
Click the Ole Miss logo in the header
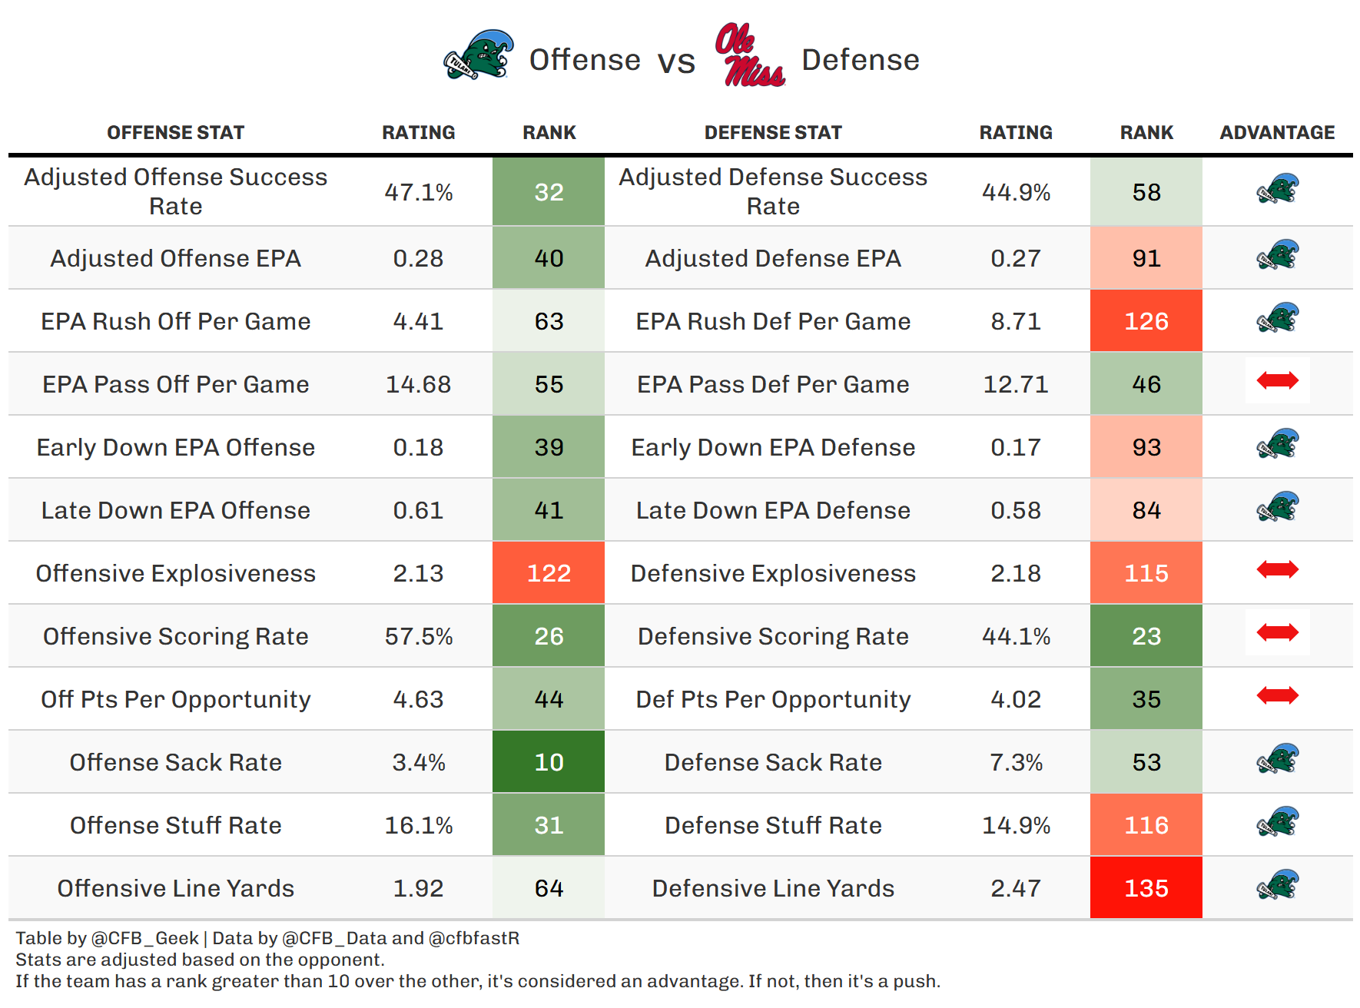pos(749,55)
